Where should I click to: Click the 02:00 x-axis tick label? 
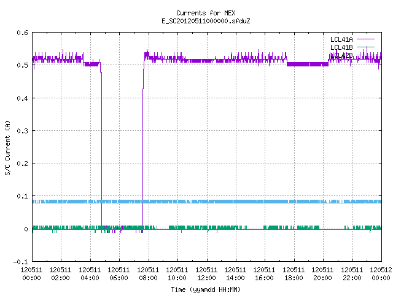tap(60, 278)
